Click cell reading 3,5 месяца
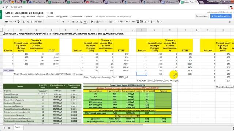 (x=78, y=74)
